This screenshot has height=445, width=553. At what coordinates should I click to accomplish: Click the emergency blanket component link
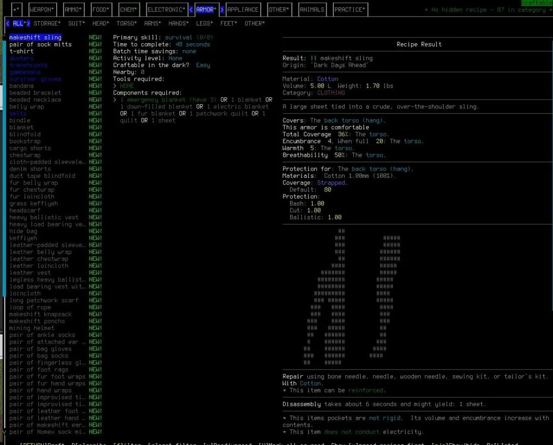152,99
